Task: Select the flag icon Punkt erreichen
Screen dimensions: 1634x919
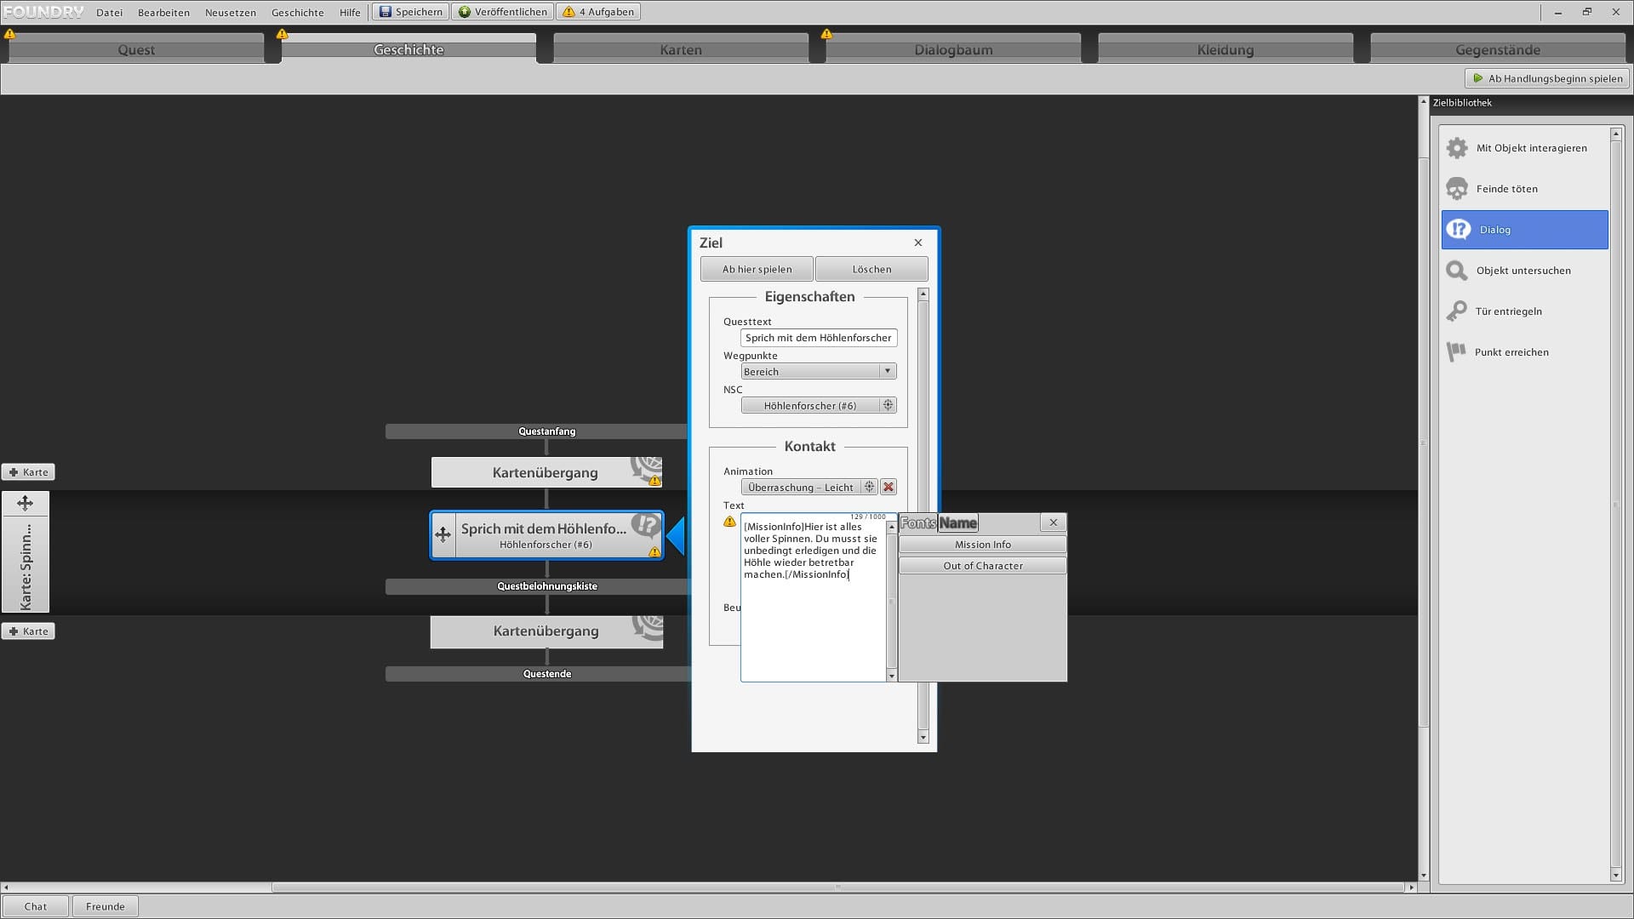Action: 1457,351
